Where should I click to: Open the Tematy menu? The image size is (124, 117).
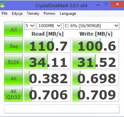(33, 13)
